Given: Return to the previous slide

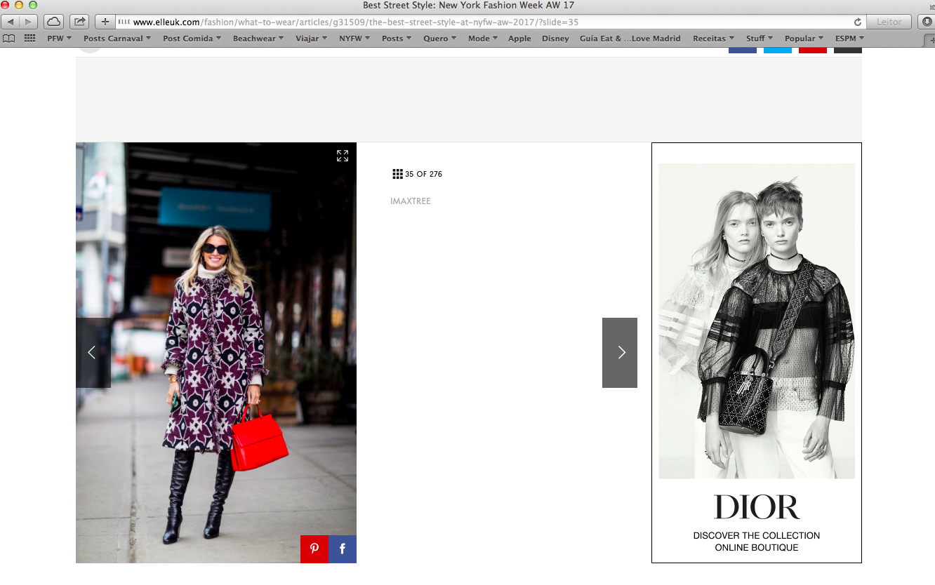Looking at the screenshot, I should point(93,353).
